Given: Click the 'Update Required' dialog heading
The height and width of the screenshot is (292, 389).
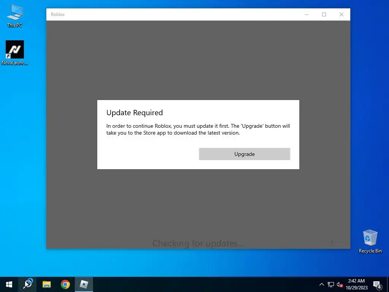Looking at the screenshot, I should coord(134,113).
